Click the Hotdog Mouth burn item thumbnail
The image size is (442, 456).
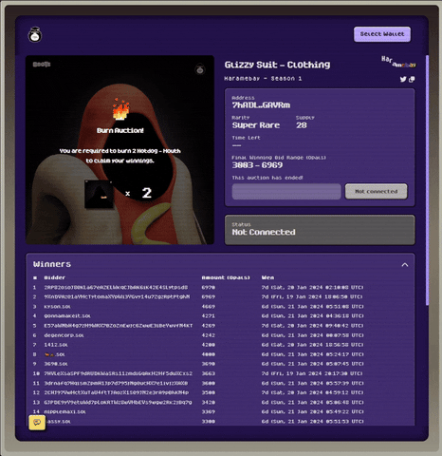click(x=99, y=194)
